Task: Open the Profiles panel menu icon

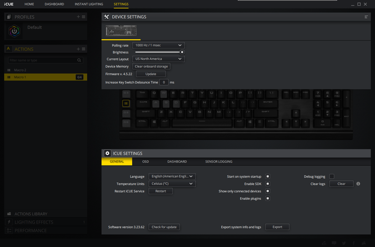Action: [83, 17]
